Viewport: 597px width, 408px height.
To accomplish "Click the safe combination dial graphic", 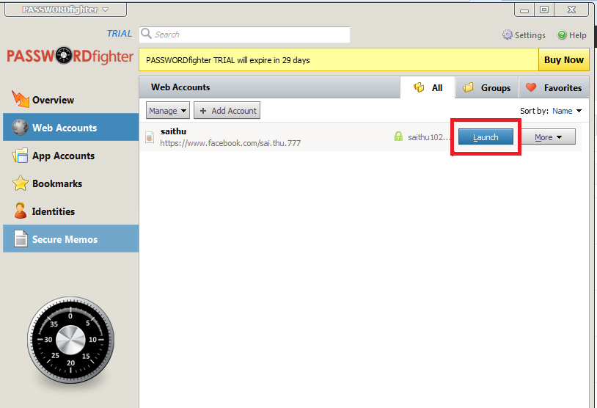I will pos(70,340).
